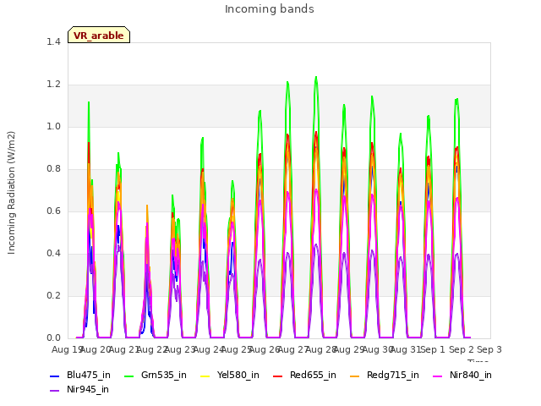This screenshot has width=541, height=406.
Task: Click the 0.6 y-axis tick label
Action: tap(53, 211)
